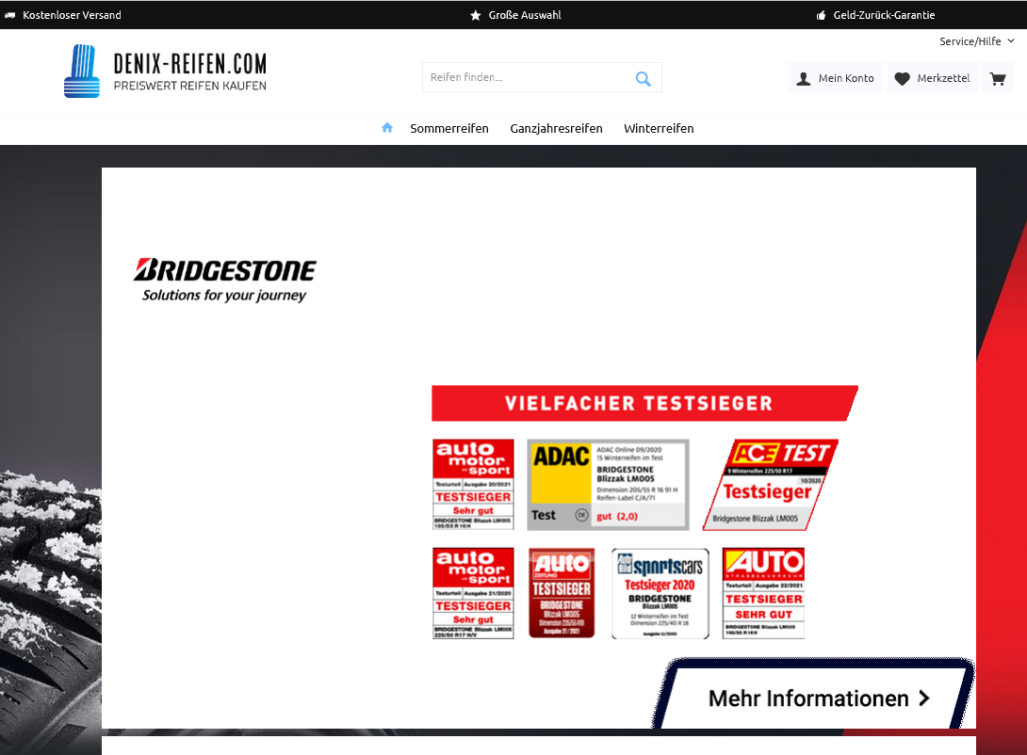Click the Auto Straßenverkehr Sehr Gut badge
Screen dimensions: 1027x755
763,593
